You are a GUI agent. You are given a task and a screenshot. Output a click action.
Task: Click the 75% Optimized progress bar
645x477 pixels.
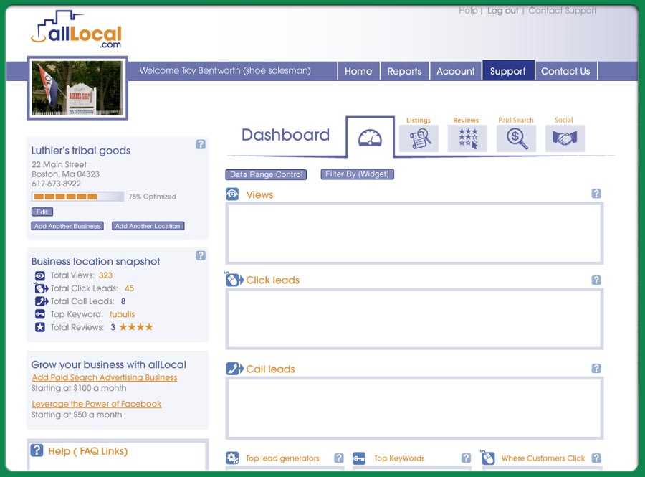(77, 197)
